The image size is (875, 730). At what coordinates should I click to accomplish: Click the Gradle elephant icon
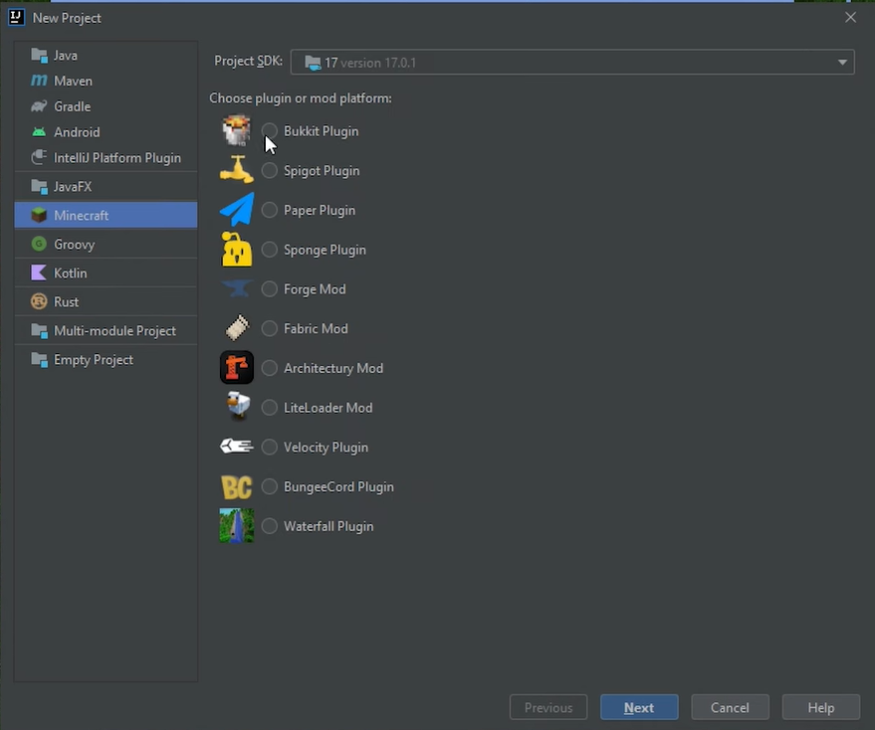[39, 106]
